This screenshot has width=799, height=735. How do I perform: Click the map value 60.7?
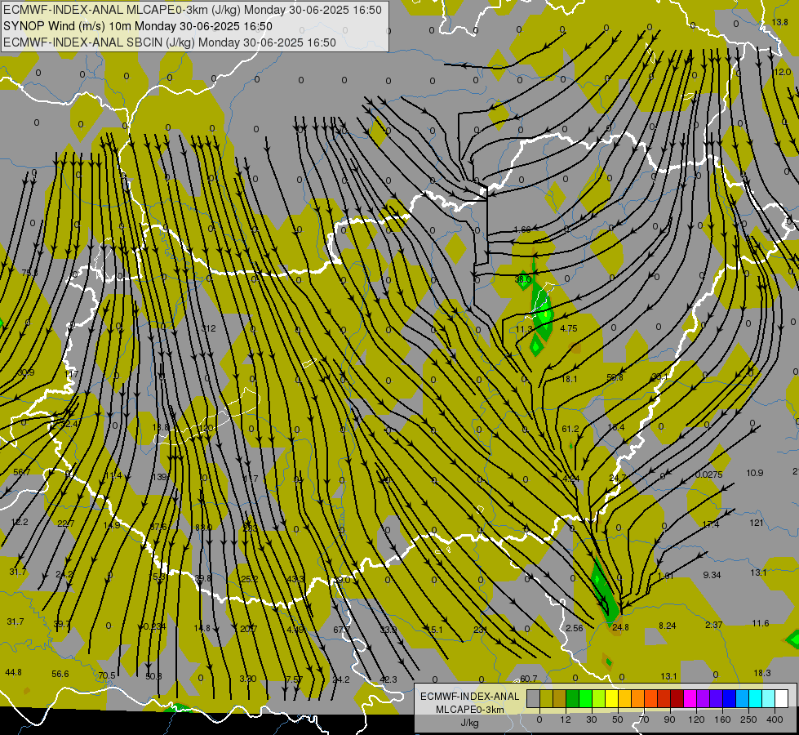(528, 679)
